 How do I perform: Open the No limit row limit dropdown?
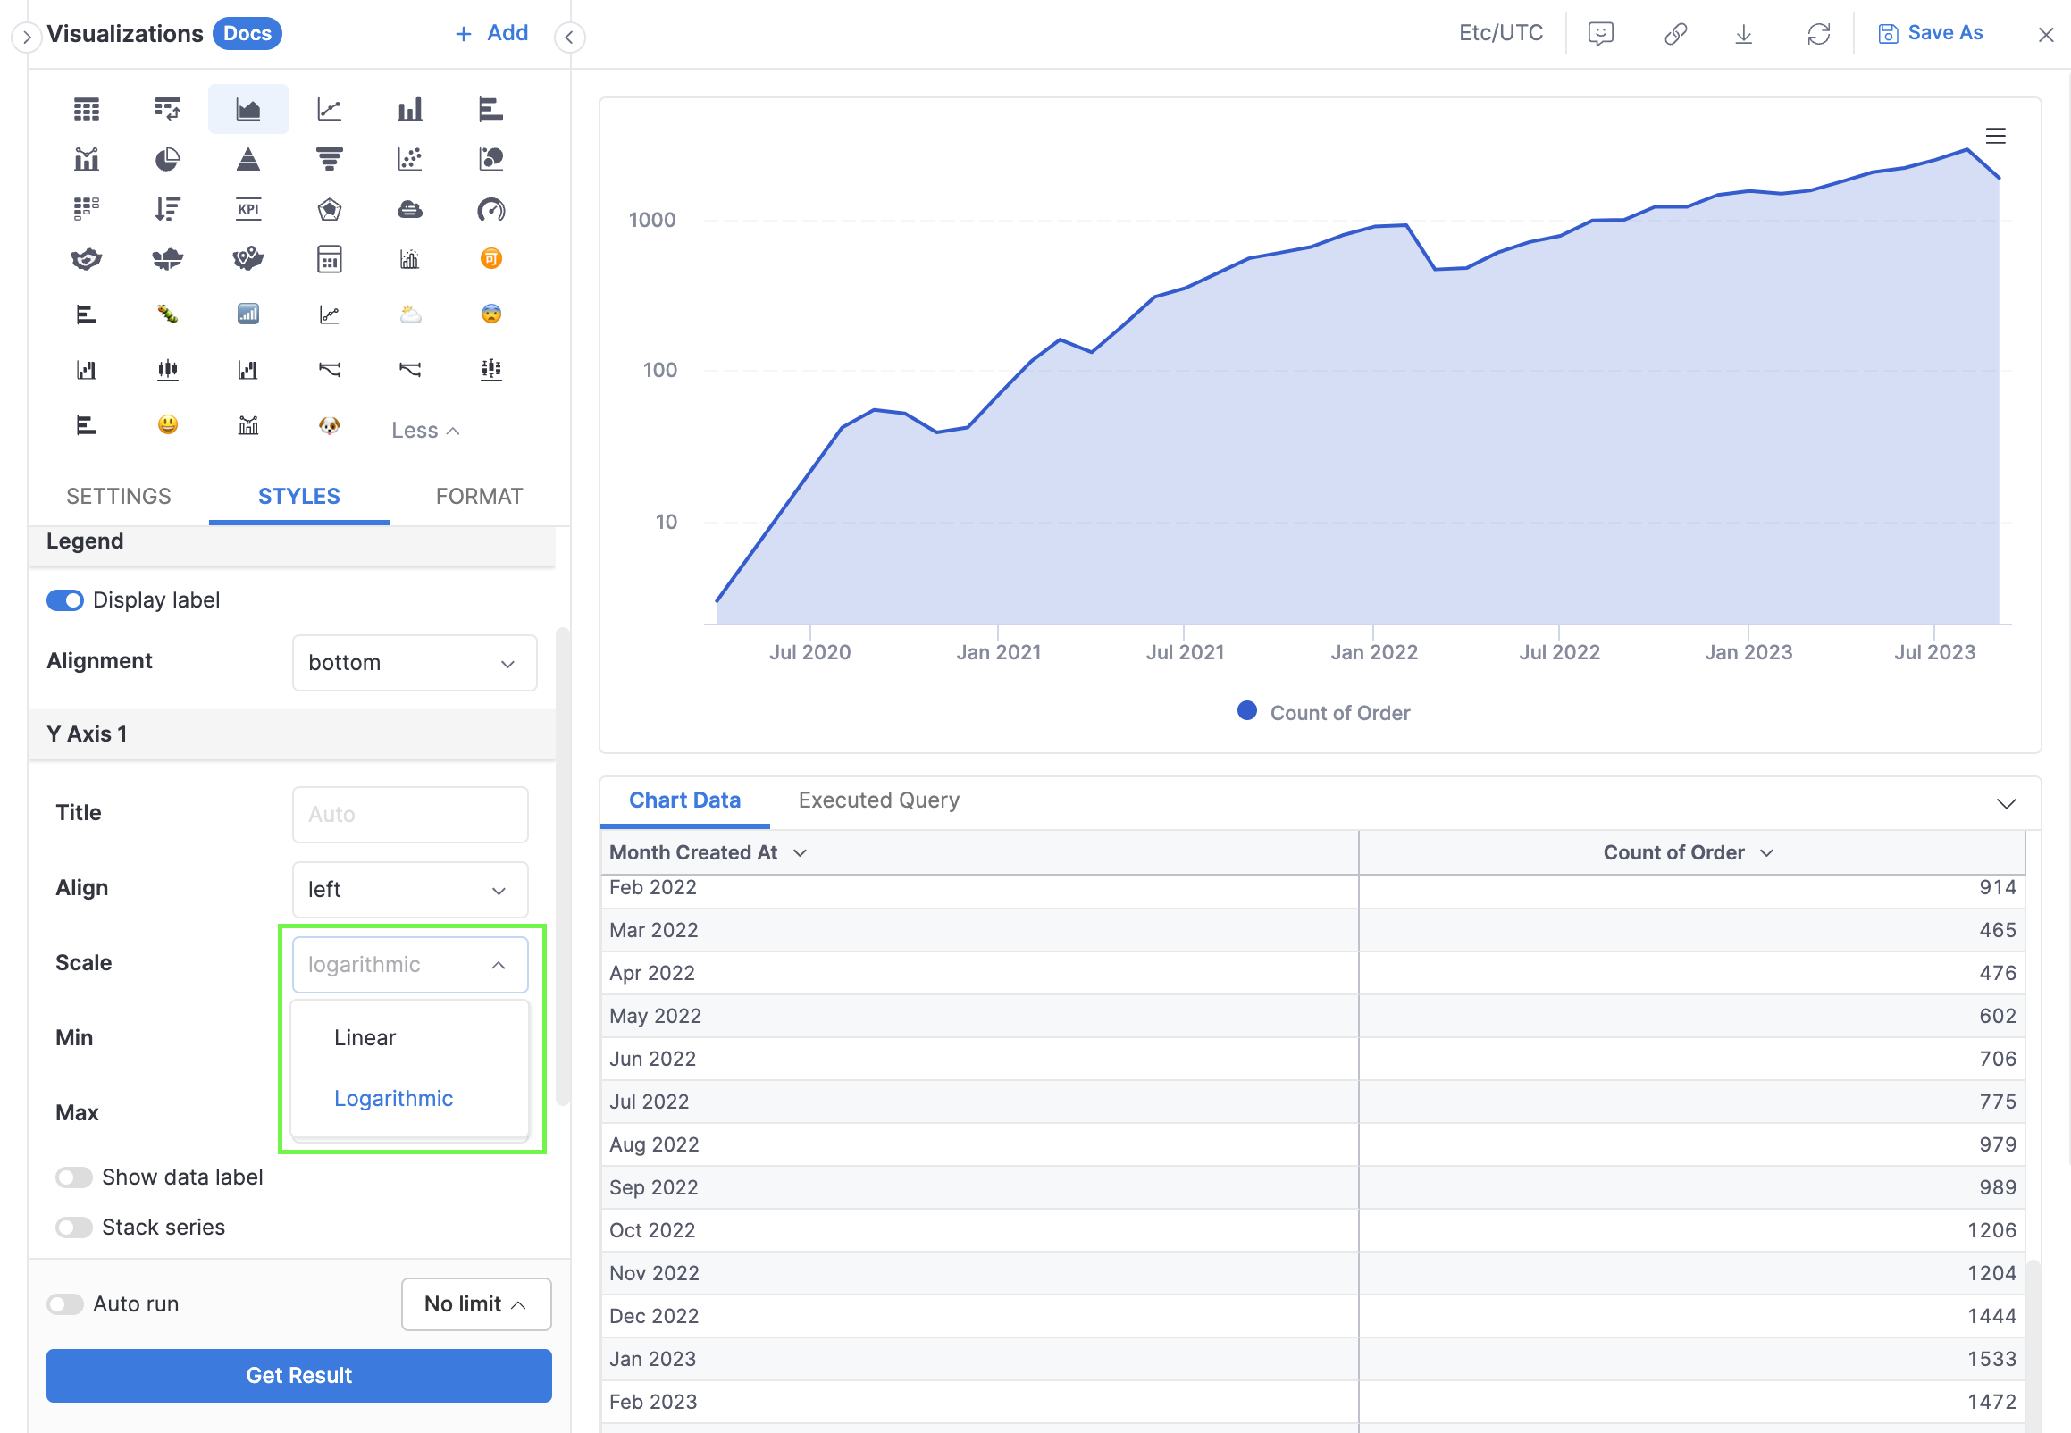click(475, 1303)
